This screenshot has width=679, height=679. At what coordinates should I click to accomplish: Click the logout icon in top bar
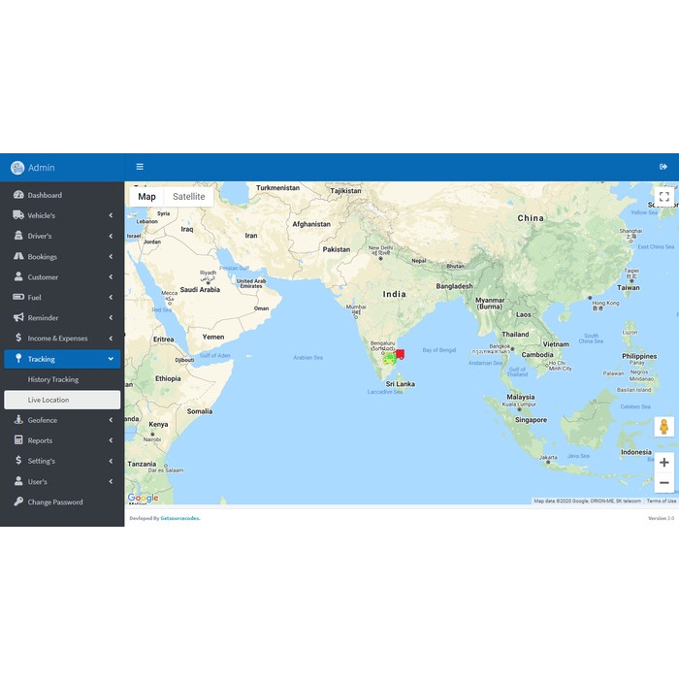[x=663, y=167]
